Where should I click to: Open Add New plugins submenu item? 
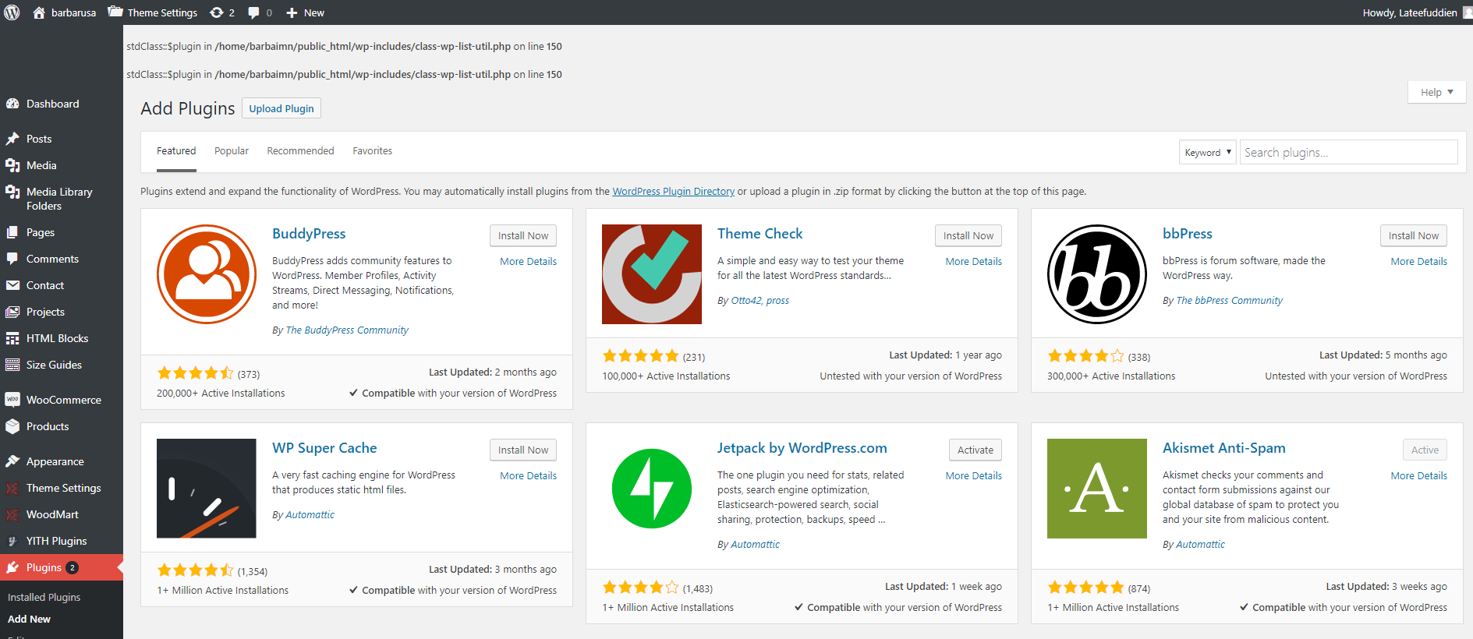click(30, 619)
